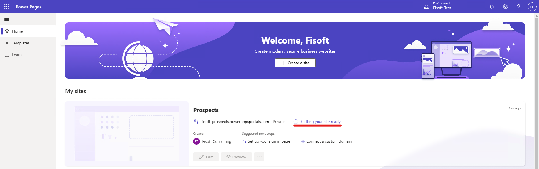Open the notifications bell
The image size is (539, 169).
492,6
